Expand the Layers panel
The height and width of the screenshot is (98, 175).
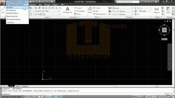click(x=48, y=17)
